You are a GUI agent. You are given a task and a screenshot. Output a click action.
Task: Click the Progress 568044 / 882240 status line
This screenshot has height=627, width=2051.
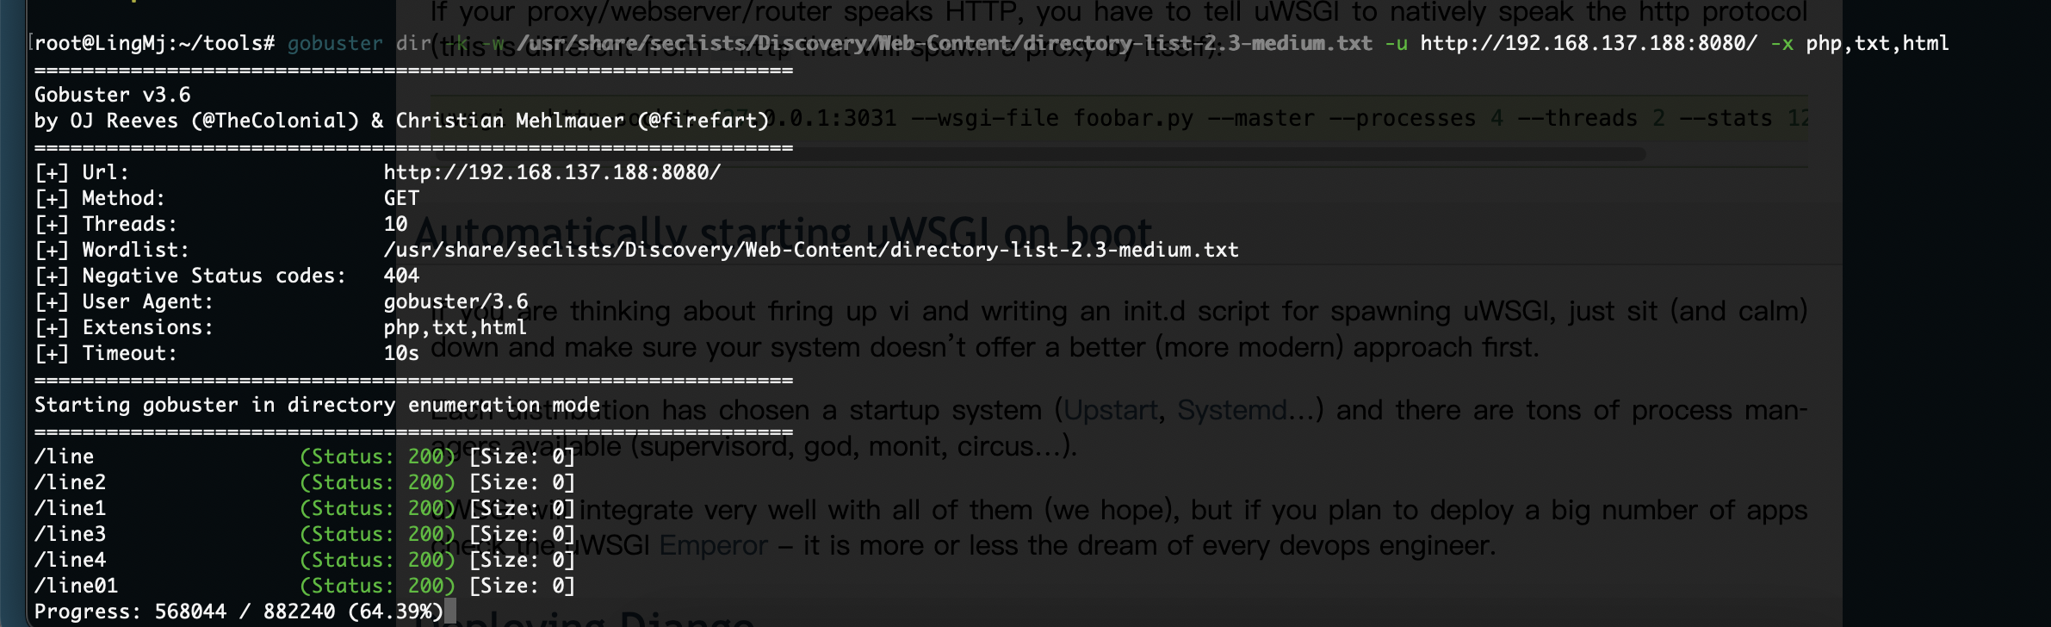point(239,611)
